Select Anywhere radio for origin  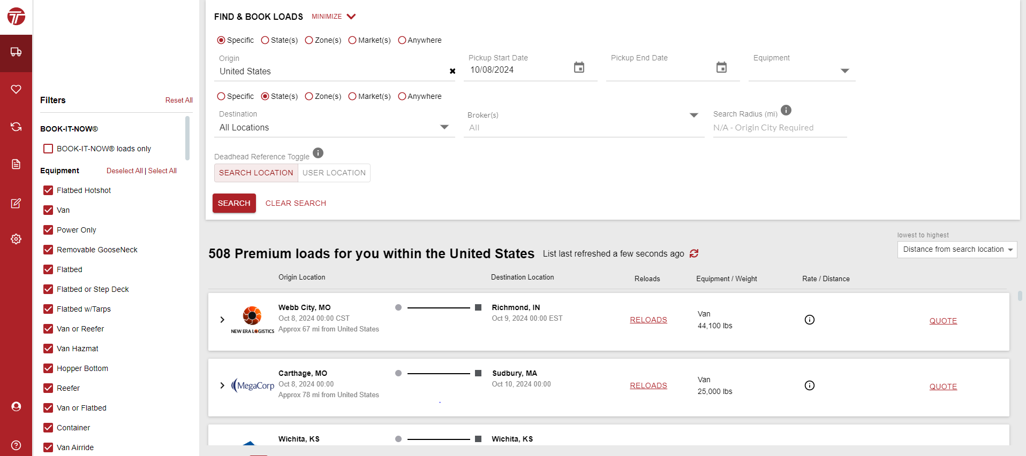click(402, 40)
